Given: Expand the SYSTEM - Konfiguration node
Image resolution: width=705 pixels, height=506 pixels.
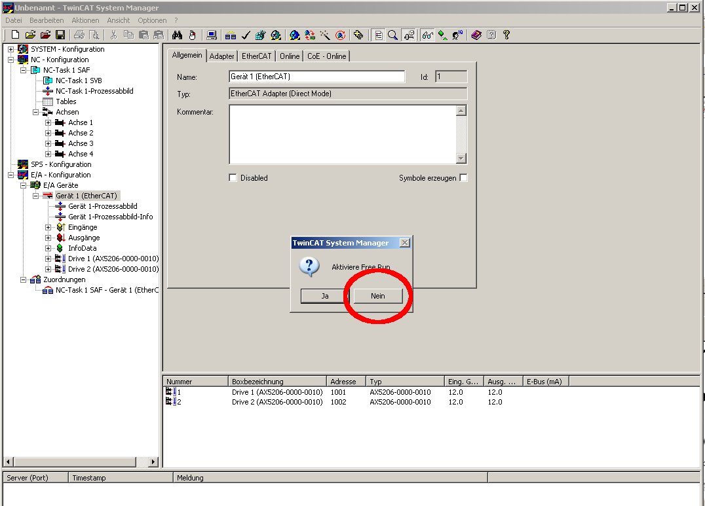Looking at the screenshot, I should click(10, 50).
